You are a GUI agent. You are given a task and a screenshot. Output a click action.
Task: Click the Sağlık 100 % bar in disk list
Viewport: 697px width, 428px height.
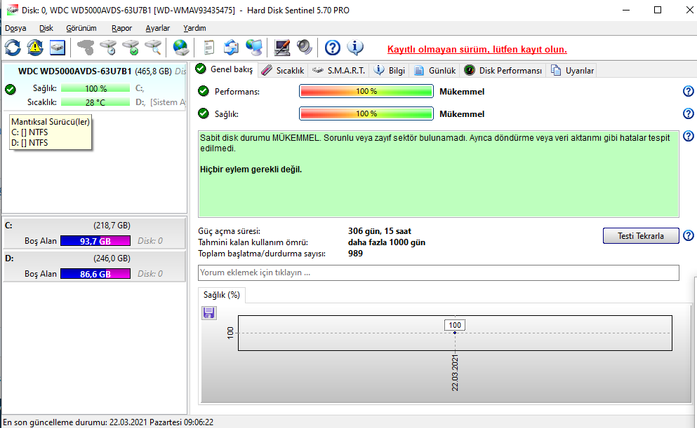[x=95, y=88]
